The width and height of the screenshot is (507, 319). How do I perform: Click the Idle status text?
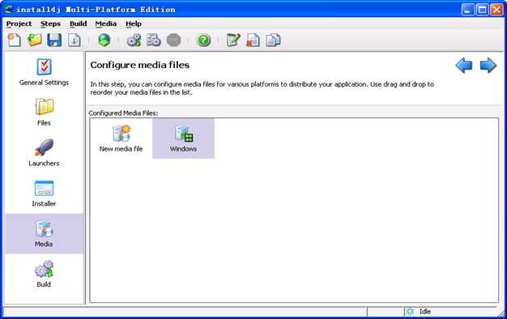pos(425,311)
